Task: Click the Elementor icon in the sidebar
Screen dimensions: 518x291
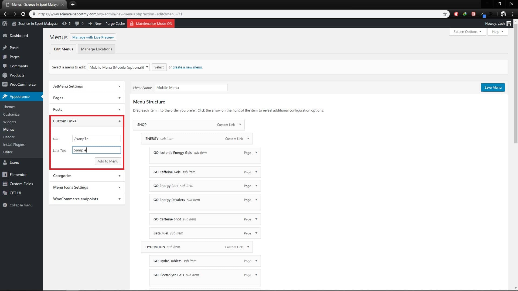Action: pos(5,175)
